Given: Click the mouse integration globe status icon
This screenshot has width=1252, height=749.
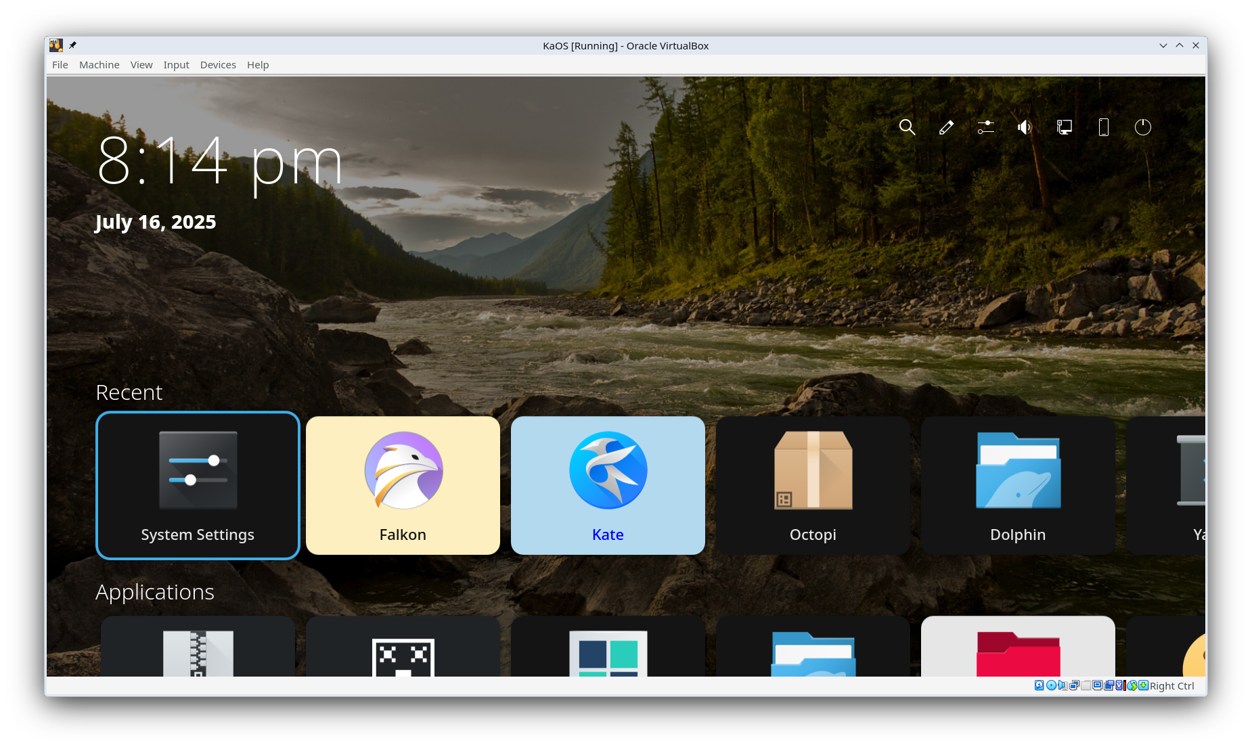Looking at the screenshot, I should [x=1132, y=685].
